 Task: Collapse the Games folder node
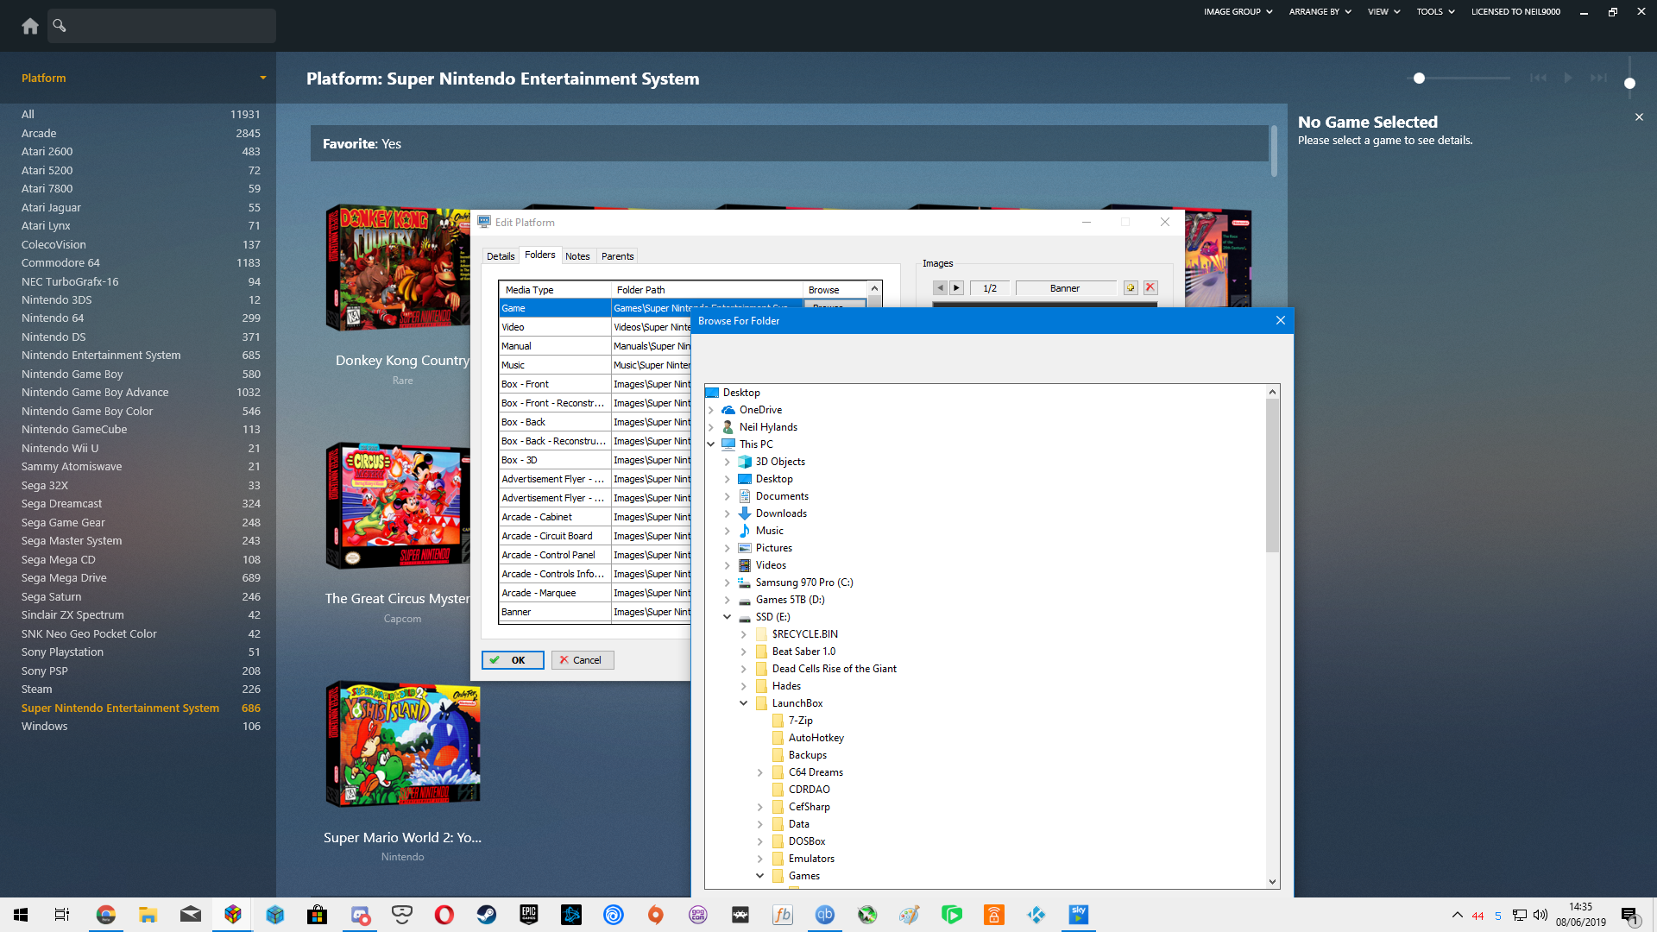pyautogui.click(x=760, y=876)
